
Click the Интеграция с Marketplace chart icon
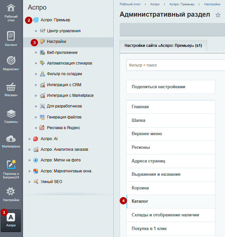(x=42, y=96)
